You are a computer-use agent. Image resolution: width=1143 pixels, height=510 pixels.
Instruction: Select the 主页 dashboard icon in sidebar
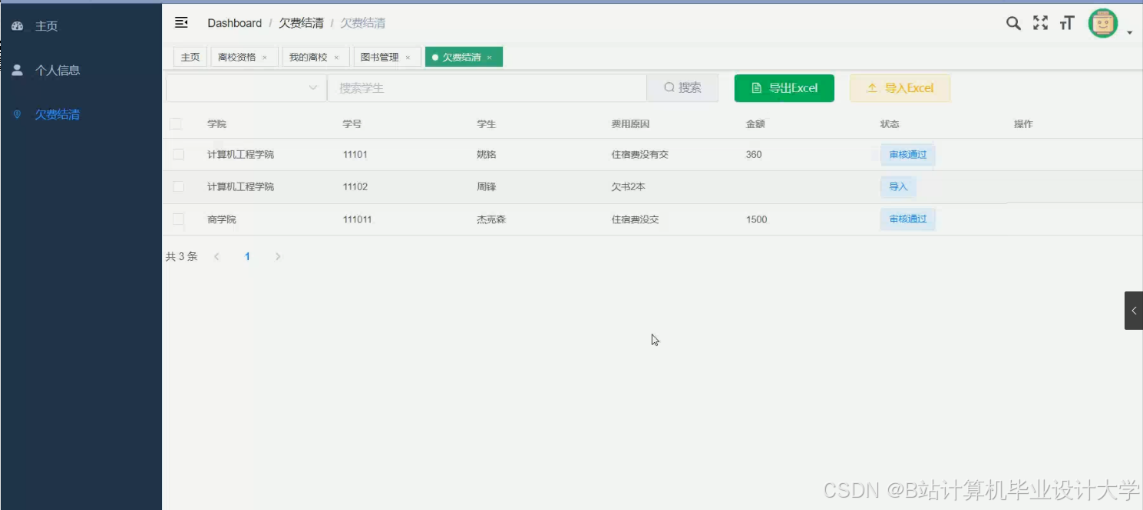click(17, 25)
